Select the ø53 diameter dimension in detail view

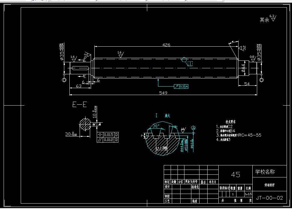(186, 145)
